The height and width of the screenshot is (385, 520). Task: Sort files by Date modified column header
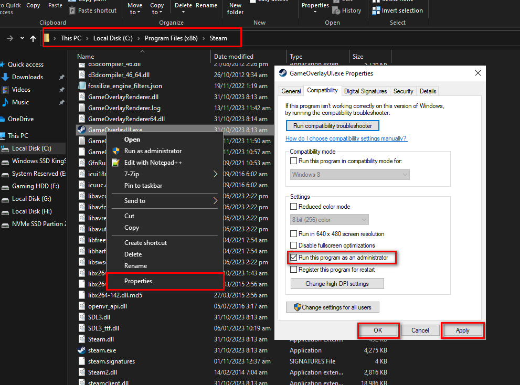point(234,57)
